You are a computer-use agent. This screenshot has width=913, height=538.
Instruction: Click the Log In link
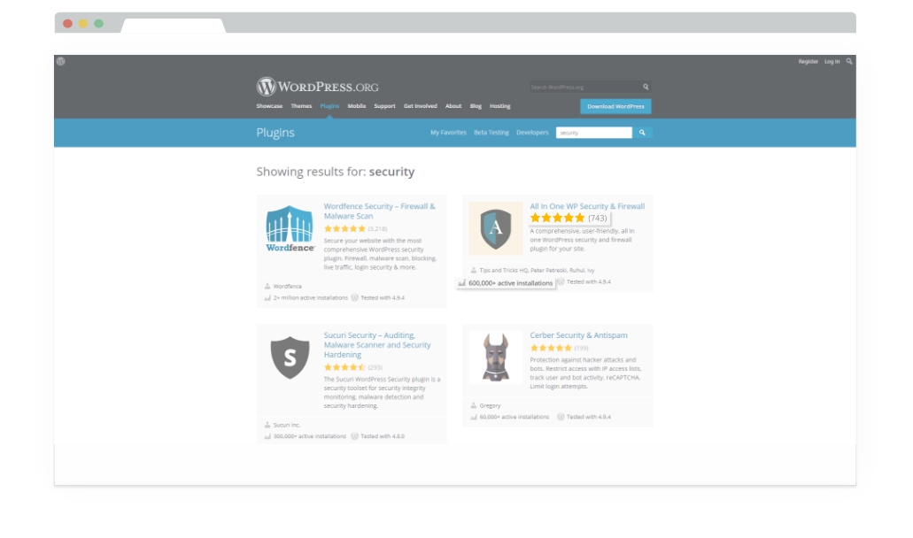pyautogui.click(x=832, y=61)
